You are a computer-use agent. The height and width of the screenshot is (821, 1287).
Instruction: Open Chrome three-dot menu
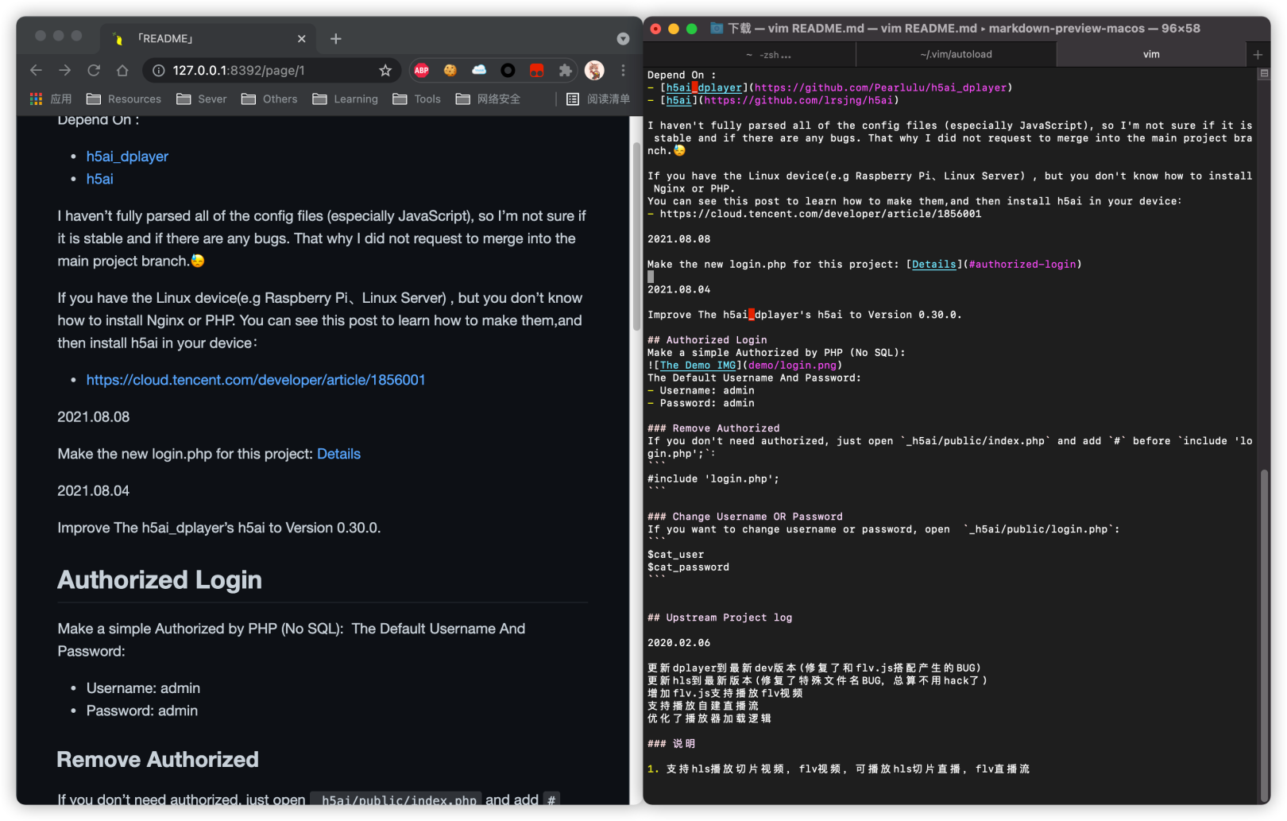coord(623,70)
